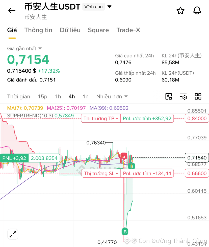209x247 pixels.
Task: Tap the 0,76340 high price label
Action: pyautogui.click(x=96, y=143)
